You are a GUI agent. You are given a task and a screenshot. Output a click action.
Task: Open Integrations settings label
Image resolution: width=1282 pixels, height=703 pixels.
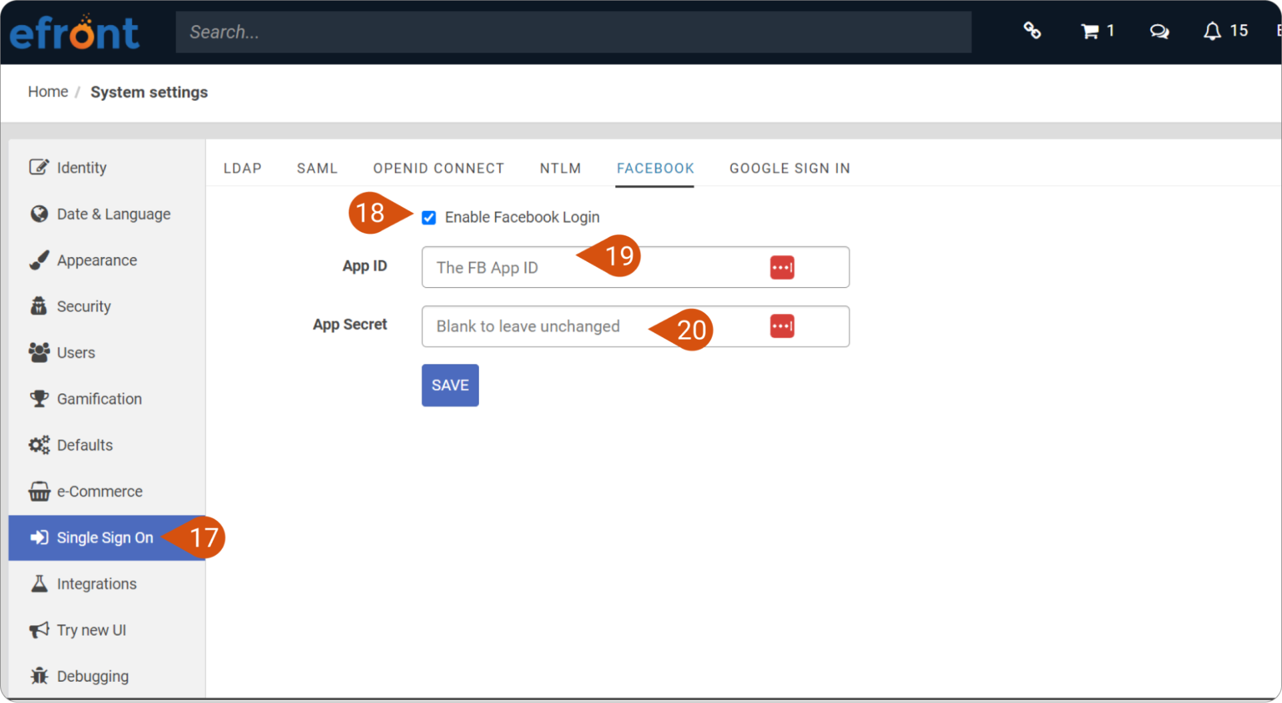(97, 584)
